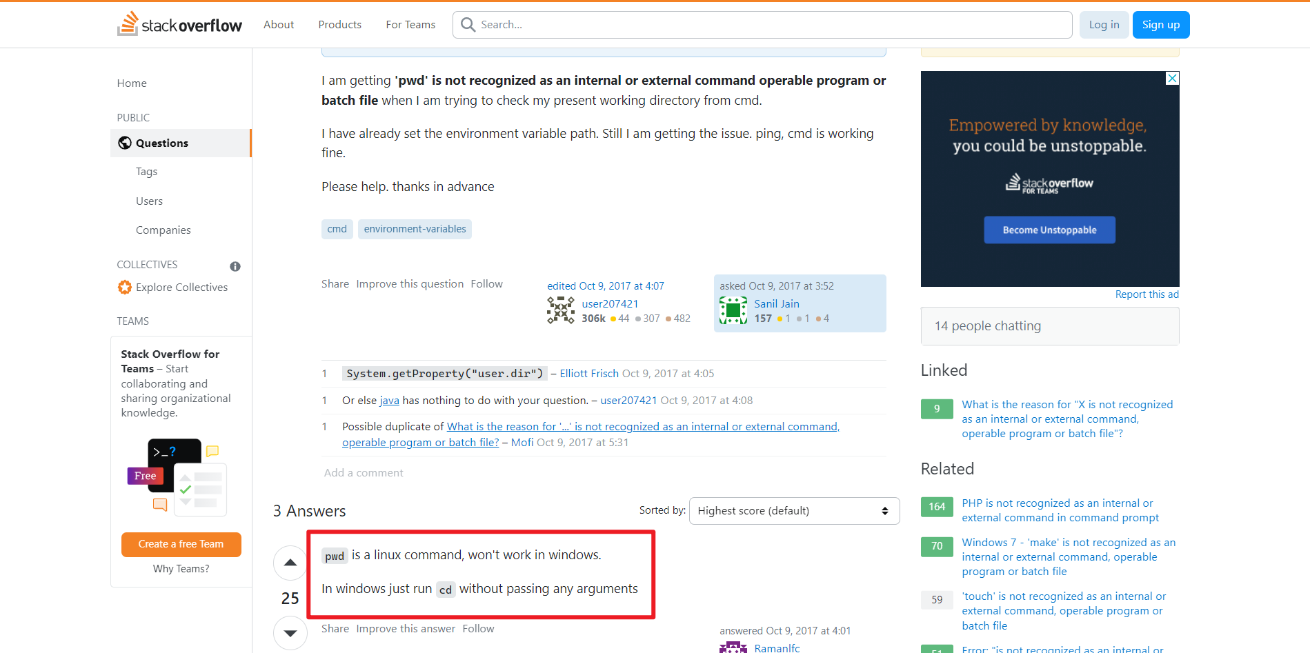Open Tags in the sidebar

pyautogui.click(x=146, y=172)
